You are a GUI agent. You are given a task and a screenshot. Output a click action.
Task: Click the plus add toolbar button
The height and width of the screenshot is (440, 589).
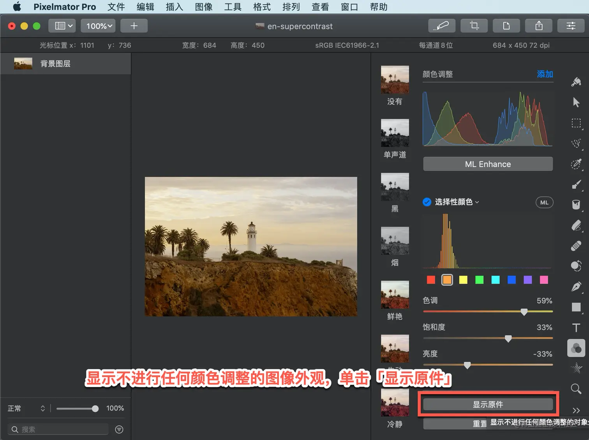pos(134,26)
